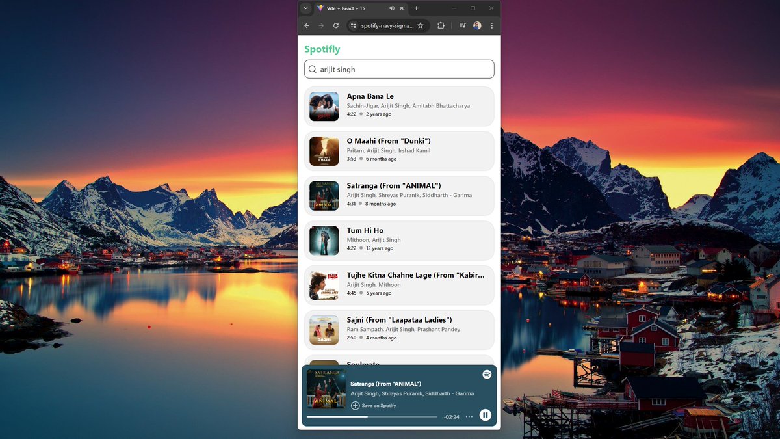Seek the playback progress bar in the player
The image size is (780, 439).
tap(372, 416)
